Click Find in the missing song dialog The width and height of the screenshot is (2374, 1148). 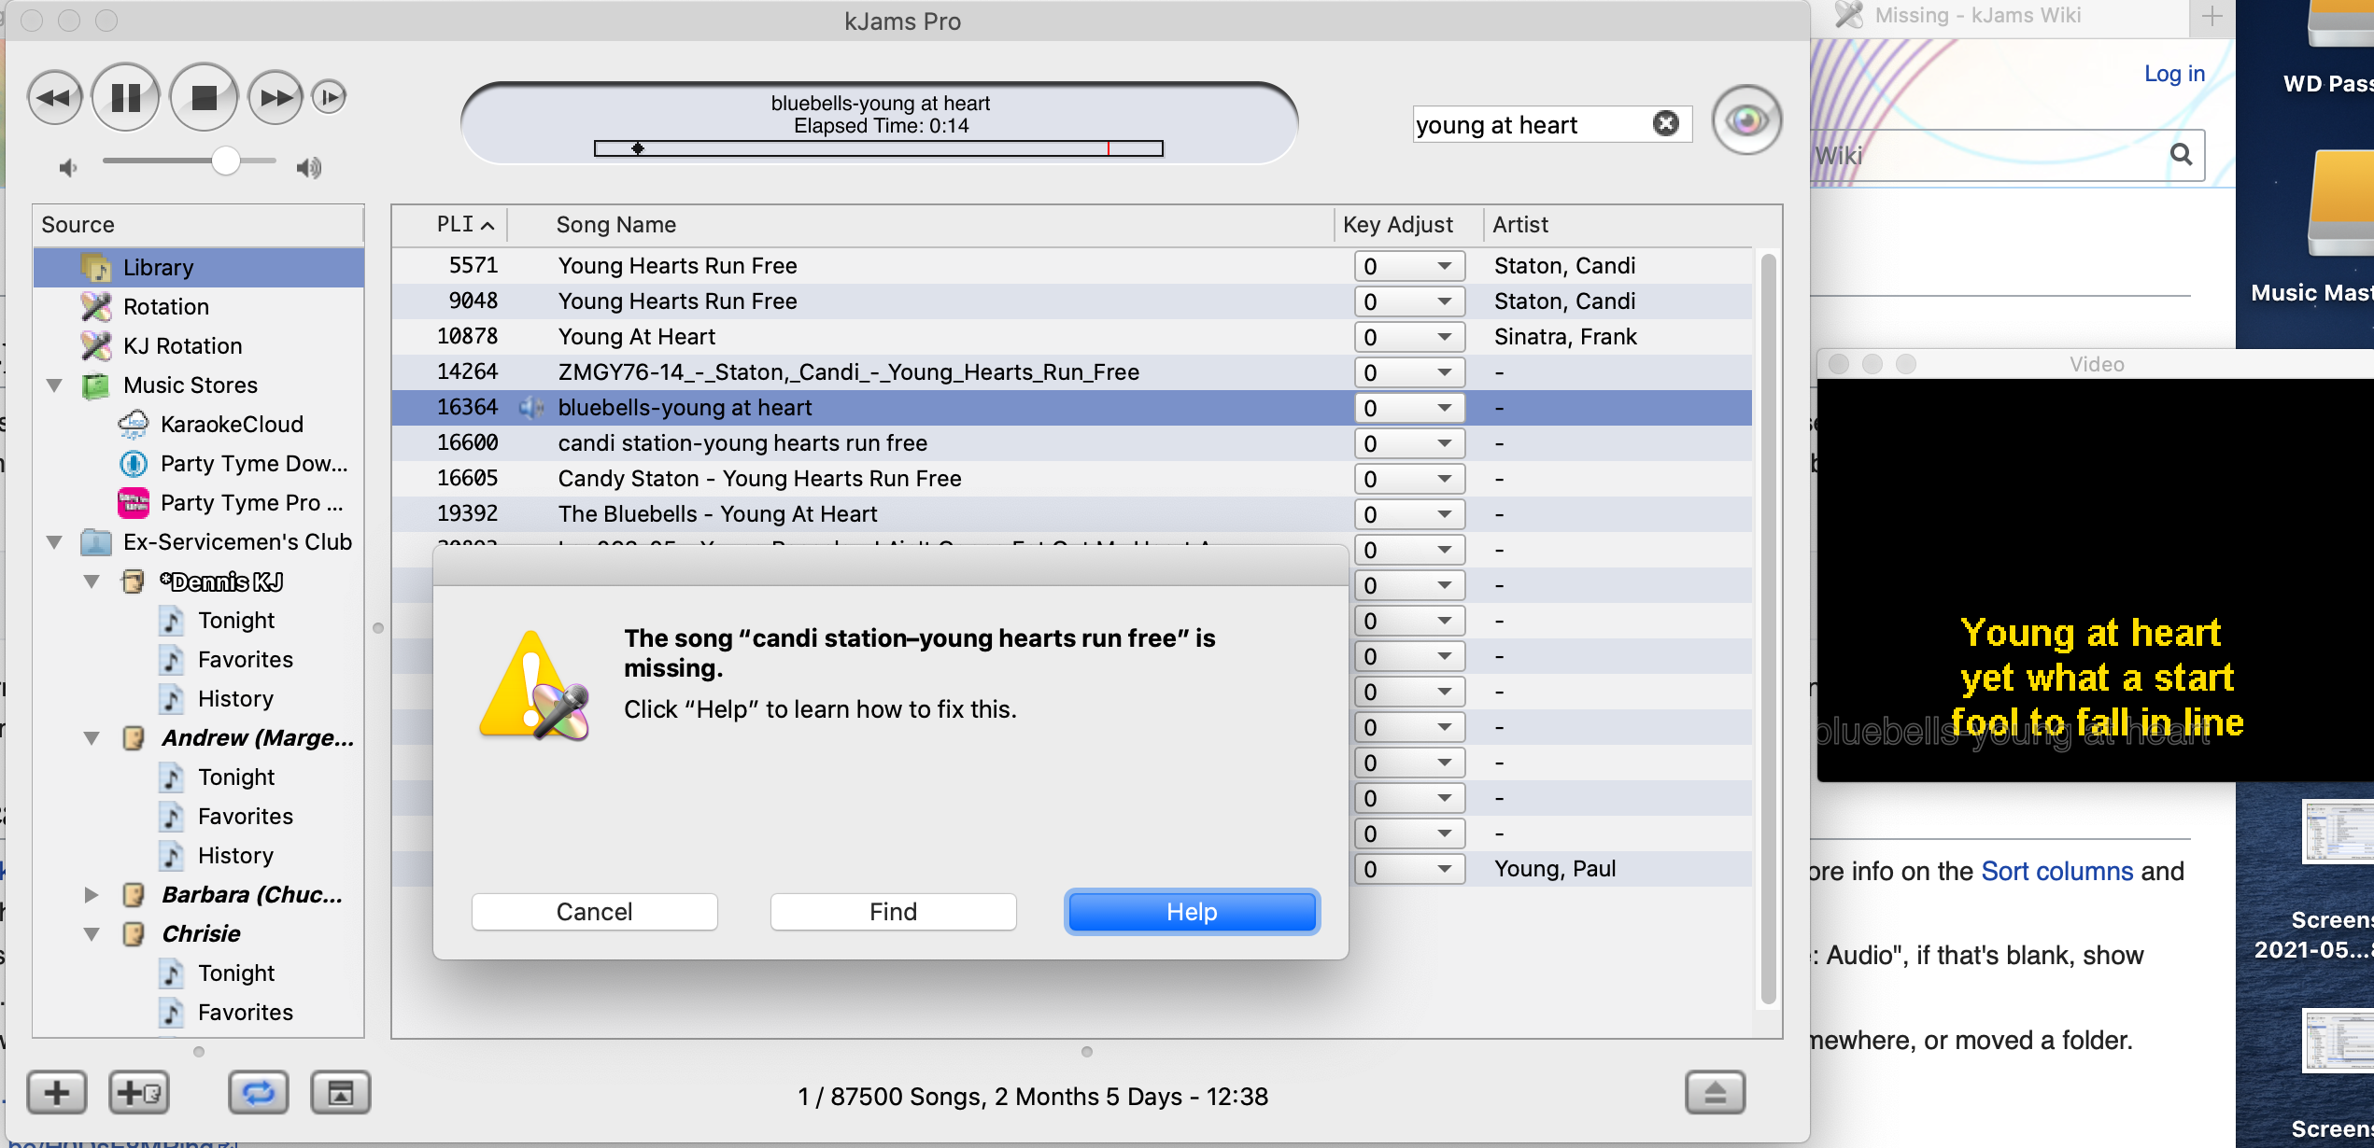pyautogui.click(x=893, y=912)
